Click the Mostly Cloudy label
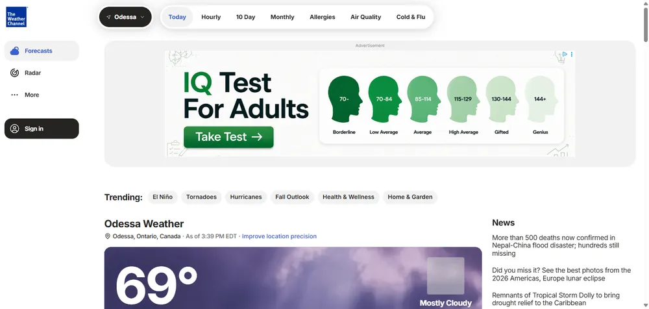The height and width of the screenshot is (309, 649). click(x=446, y=303)
